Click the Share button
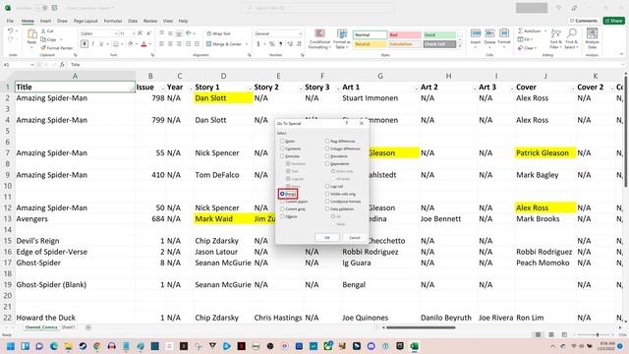This screenshot has width=629, height=354. pyautogui.click(x=613, y=21)
